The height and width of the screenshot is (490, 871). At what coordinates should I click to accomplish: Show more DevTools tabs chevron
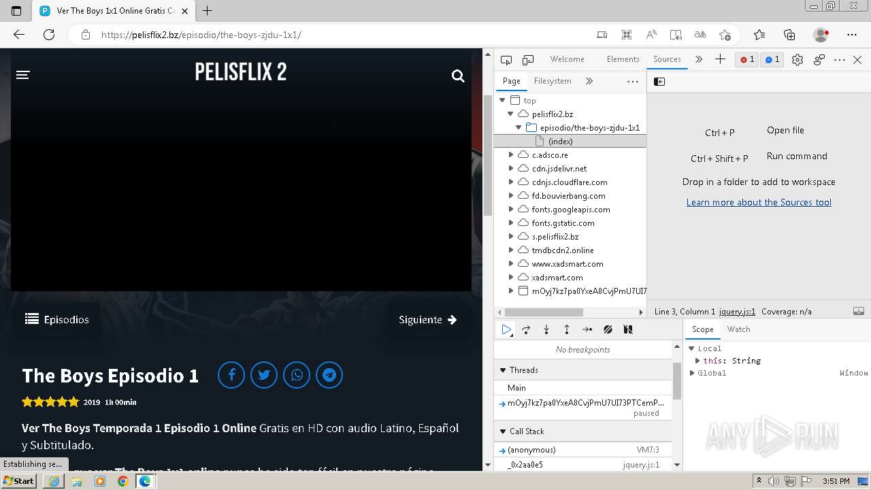tap(699, 59)
